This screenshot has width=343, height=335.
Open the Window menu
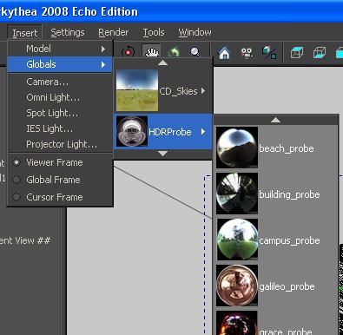195,32
